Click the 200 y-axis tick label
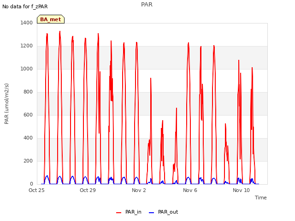295x221 pixels. point(28,161)
